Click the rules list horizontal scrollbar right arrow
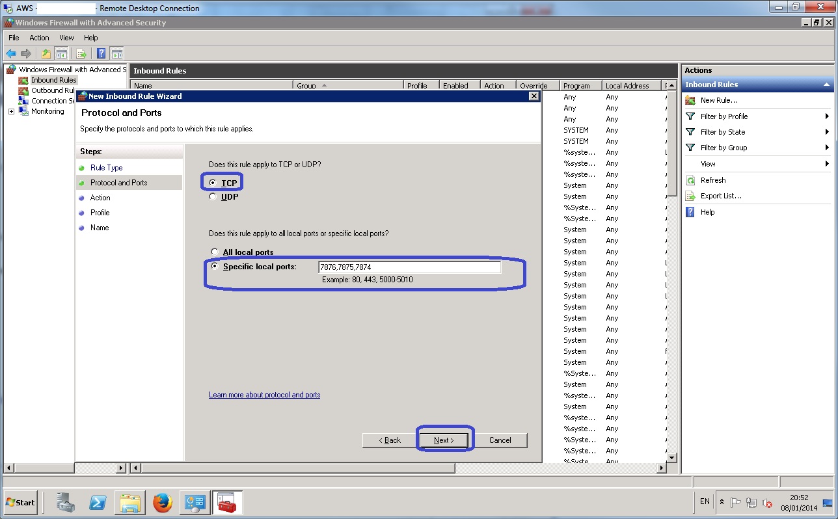 pos(662,468)
